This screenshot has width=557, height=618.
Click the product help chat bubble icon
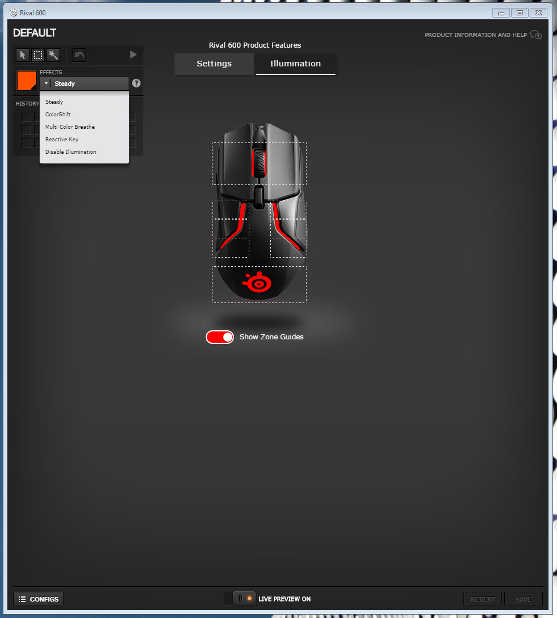point(535,35)
